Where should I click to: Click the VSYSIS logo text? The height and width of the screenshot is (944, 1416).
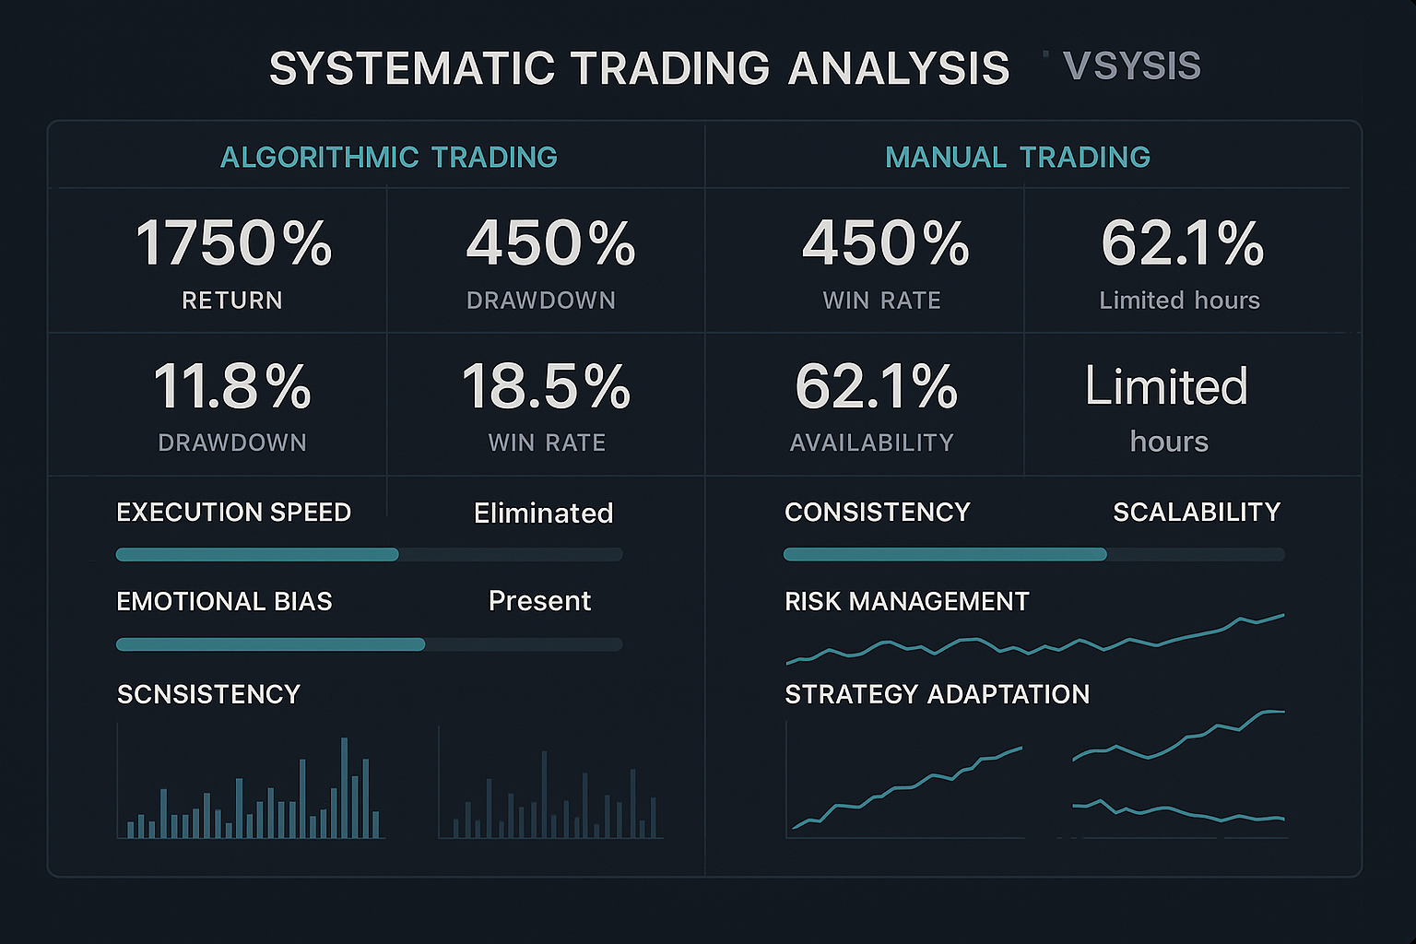point(1131,66)
